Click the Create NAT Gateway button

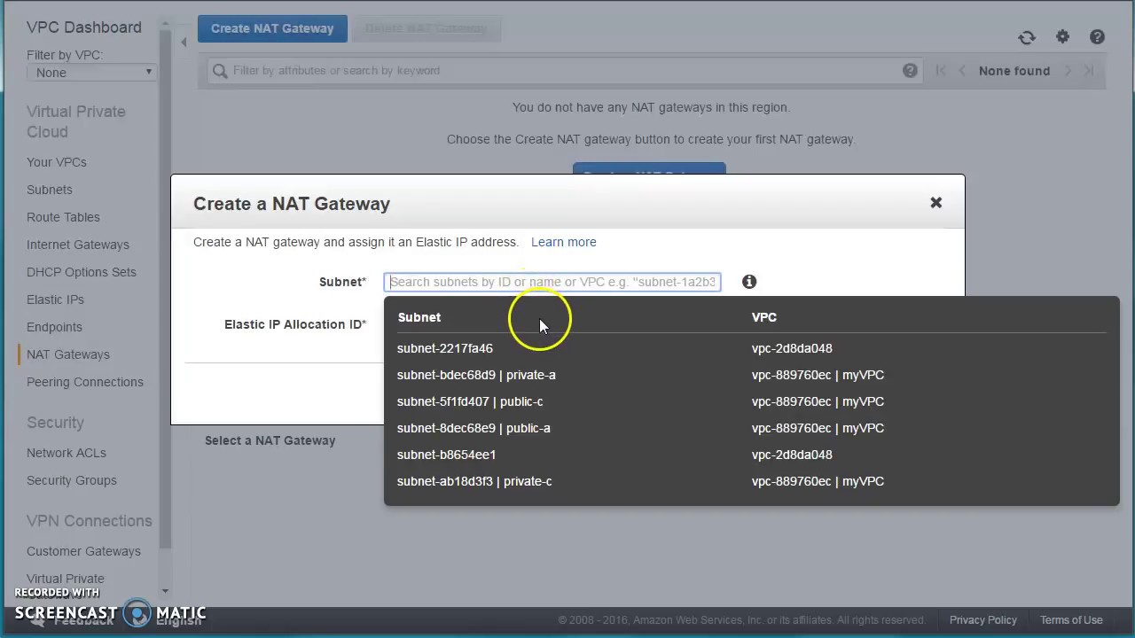pos(272,28)
